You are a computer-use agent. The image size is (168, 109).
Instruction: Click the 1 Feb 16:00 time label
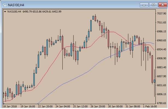150,106
